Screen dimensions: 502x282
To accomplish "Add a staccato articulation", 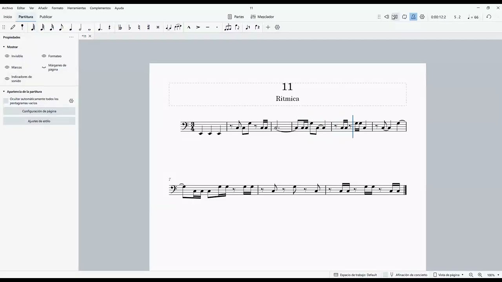I will click(217, 27).
